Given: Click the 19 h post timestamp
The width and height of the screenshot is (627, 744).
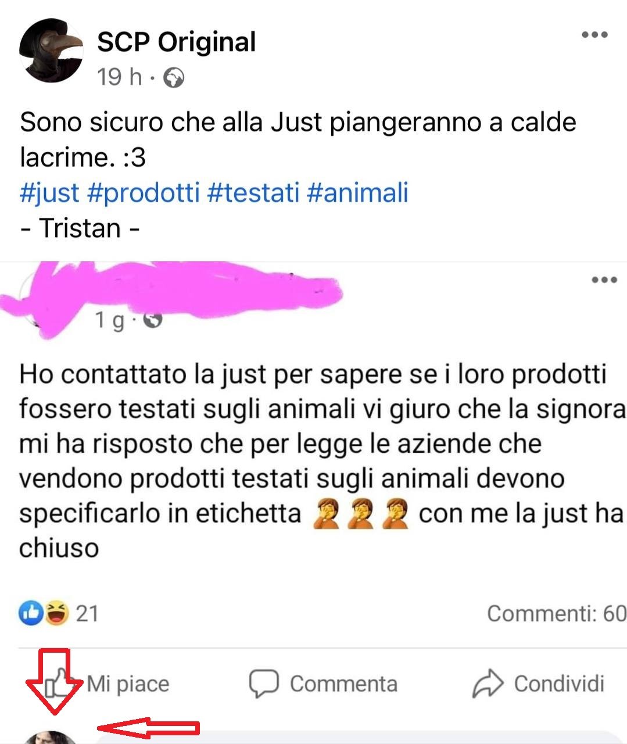Looking at the screenshot, I should coord(119,77).
